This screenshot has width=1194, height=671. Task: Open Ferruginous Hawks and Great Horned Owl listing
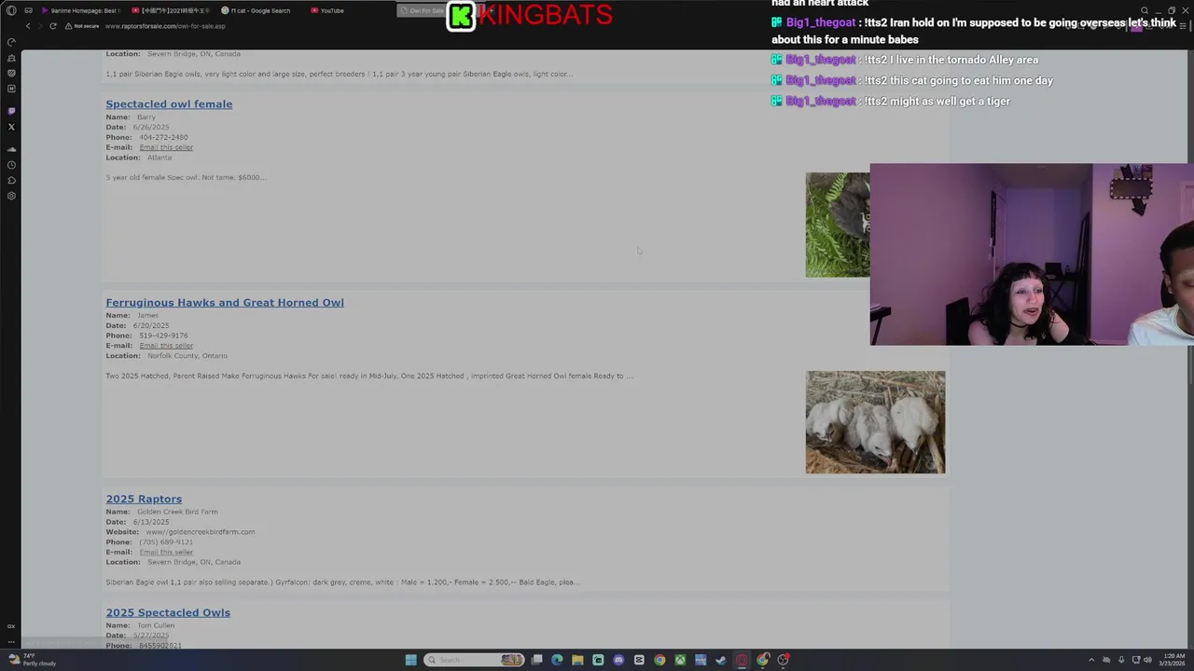click(x=225, y=303)
